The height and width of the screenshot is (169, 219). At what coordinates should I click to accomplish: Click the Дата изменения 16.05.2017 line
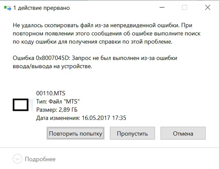click(81, 118)
